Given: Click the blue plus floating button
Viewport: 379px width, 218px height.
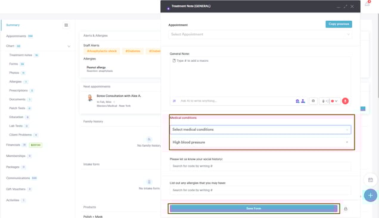Looking at the screenshot, I should pyautogui.click(x=370, y=195).
